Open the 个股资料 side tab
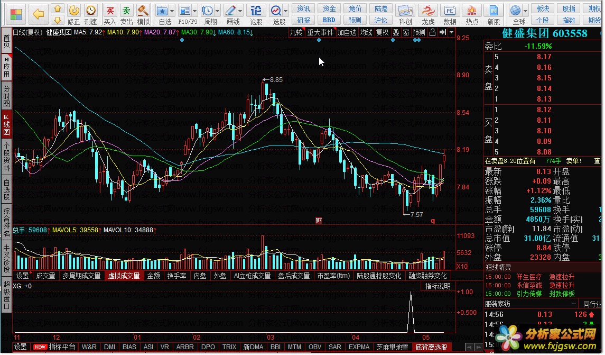 pyautogui.click(x=6, y=157)
